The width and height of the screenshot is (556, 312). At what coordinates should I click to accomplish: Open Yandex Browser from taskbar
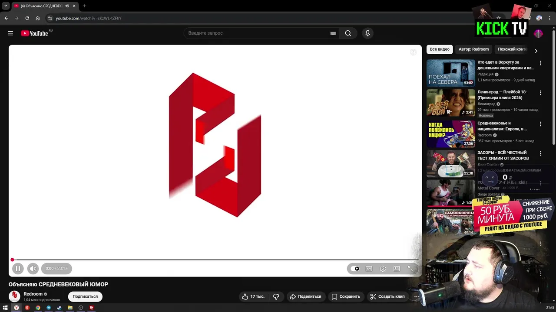click(17, 308)
